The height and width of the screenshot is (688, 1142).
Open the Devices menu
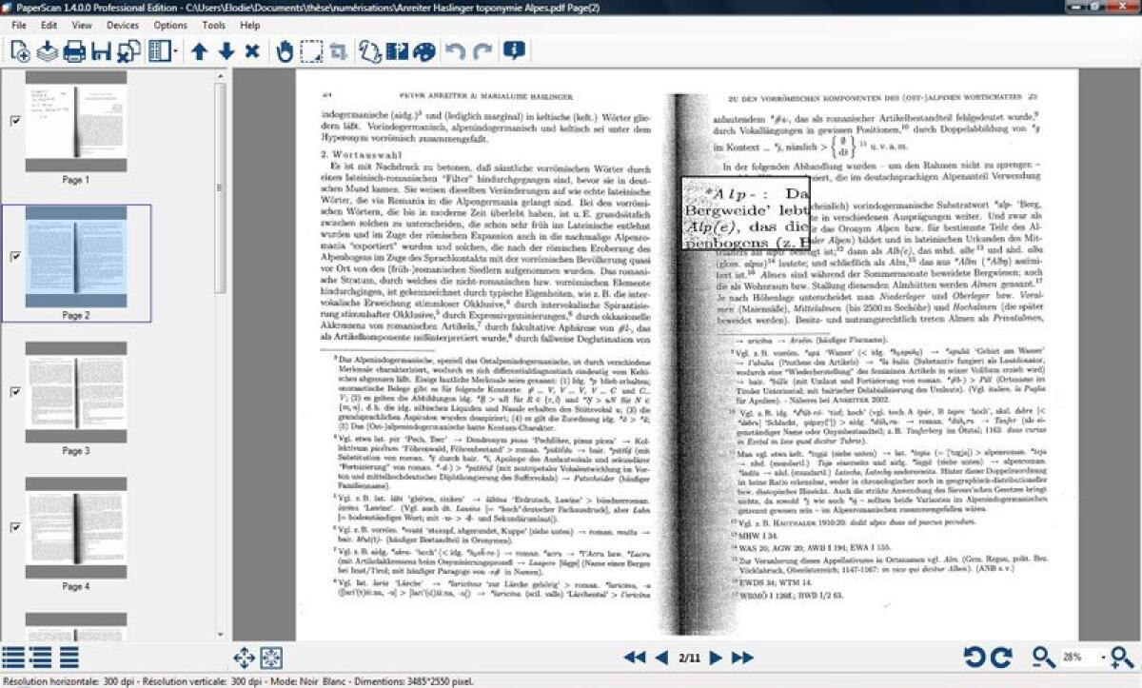click(x=123, y=26)
